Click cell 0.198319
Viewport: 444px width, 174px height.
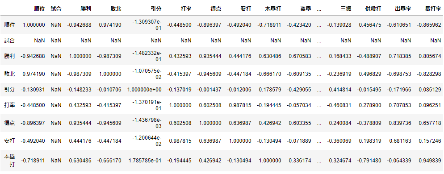click(x=370, y=141)
